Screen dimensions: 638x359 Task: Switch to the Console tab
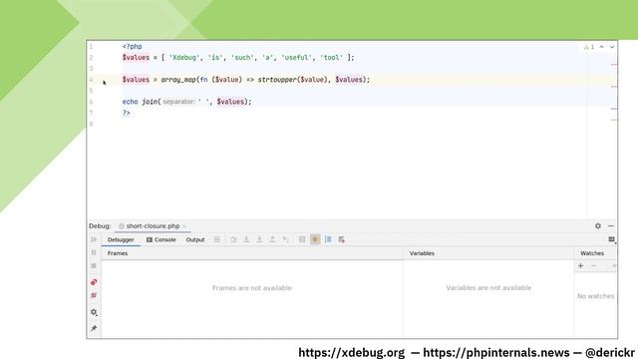coord(161,239)
